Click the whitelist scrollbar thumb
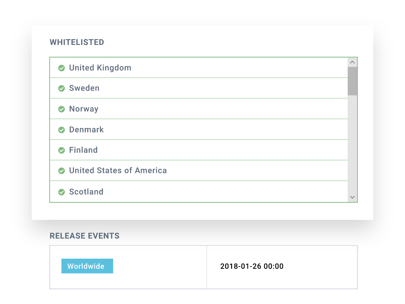 352,81
